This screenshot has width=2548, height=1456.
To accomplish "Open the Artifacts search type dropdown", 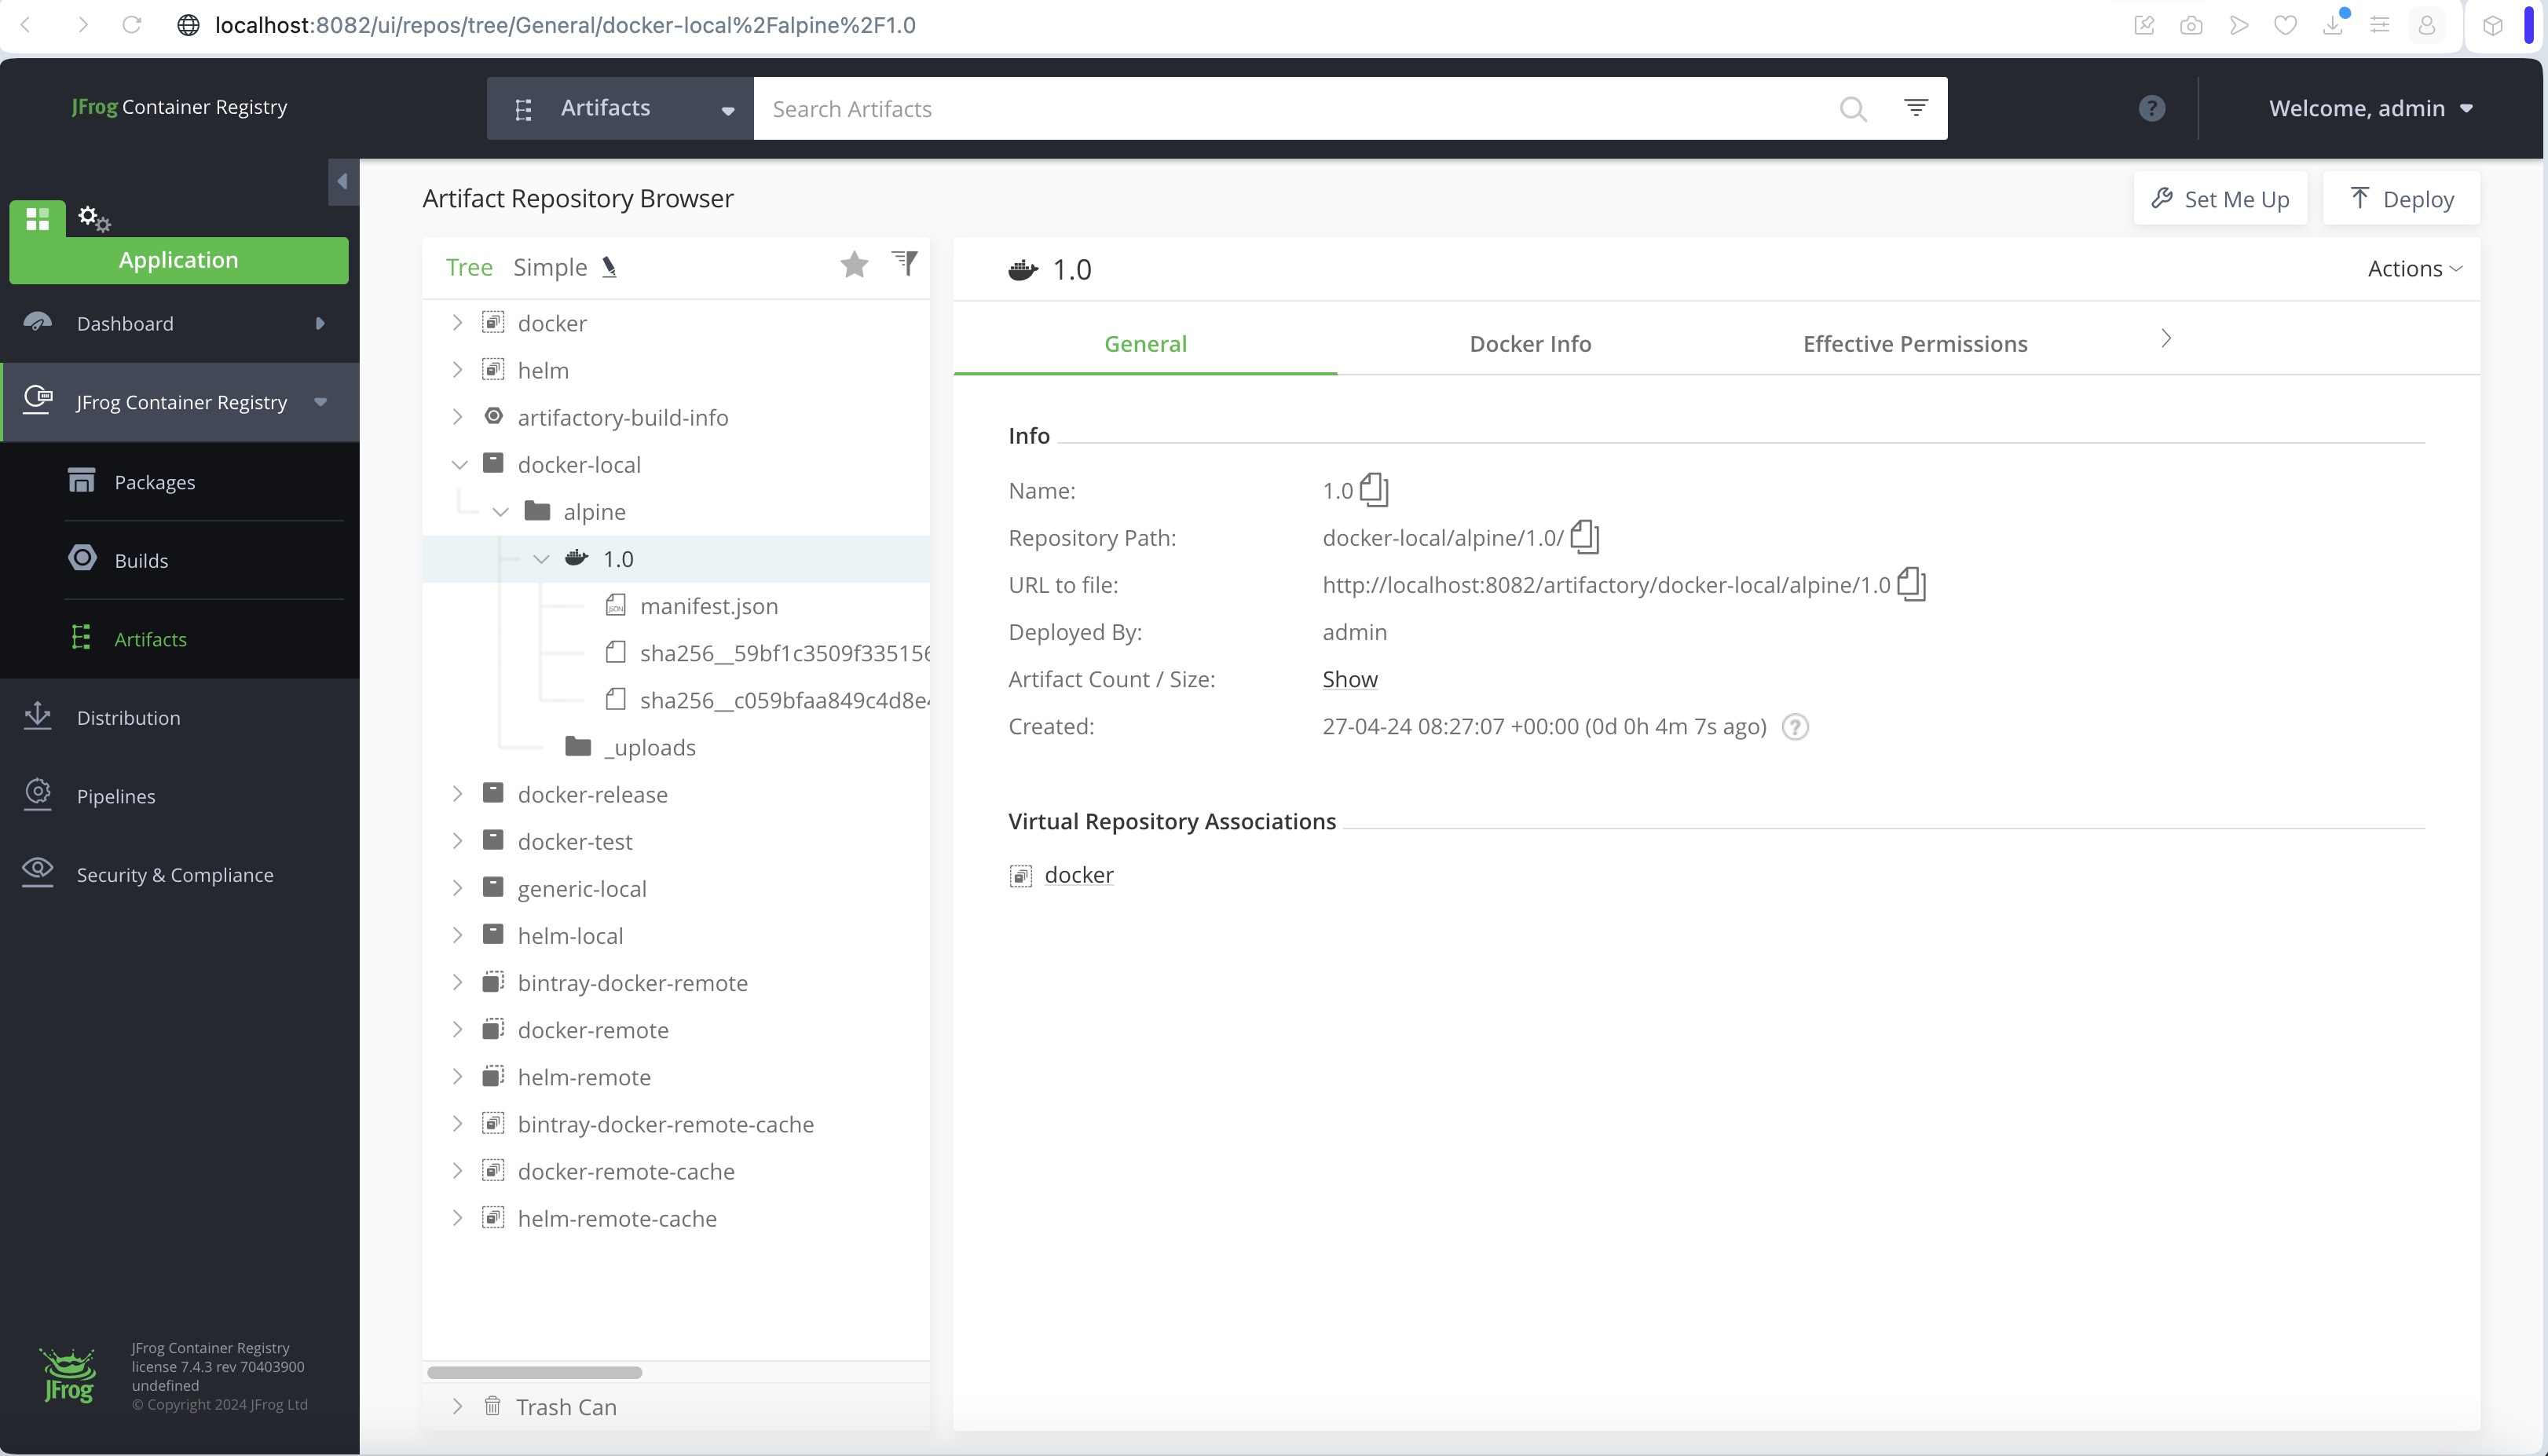I will pyautogui.click(x=620, y=108).
